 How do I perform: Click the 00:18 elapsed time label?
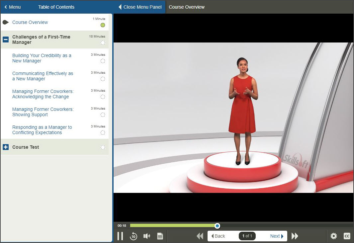[x=122, y=226]
